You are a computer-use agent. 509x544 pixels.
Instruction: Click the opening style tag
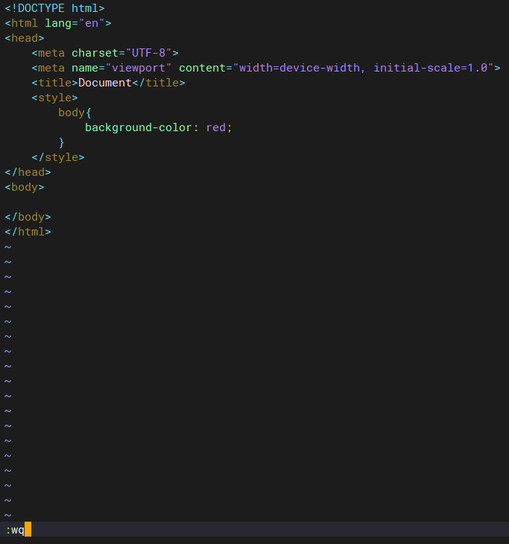point(54,98)
